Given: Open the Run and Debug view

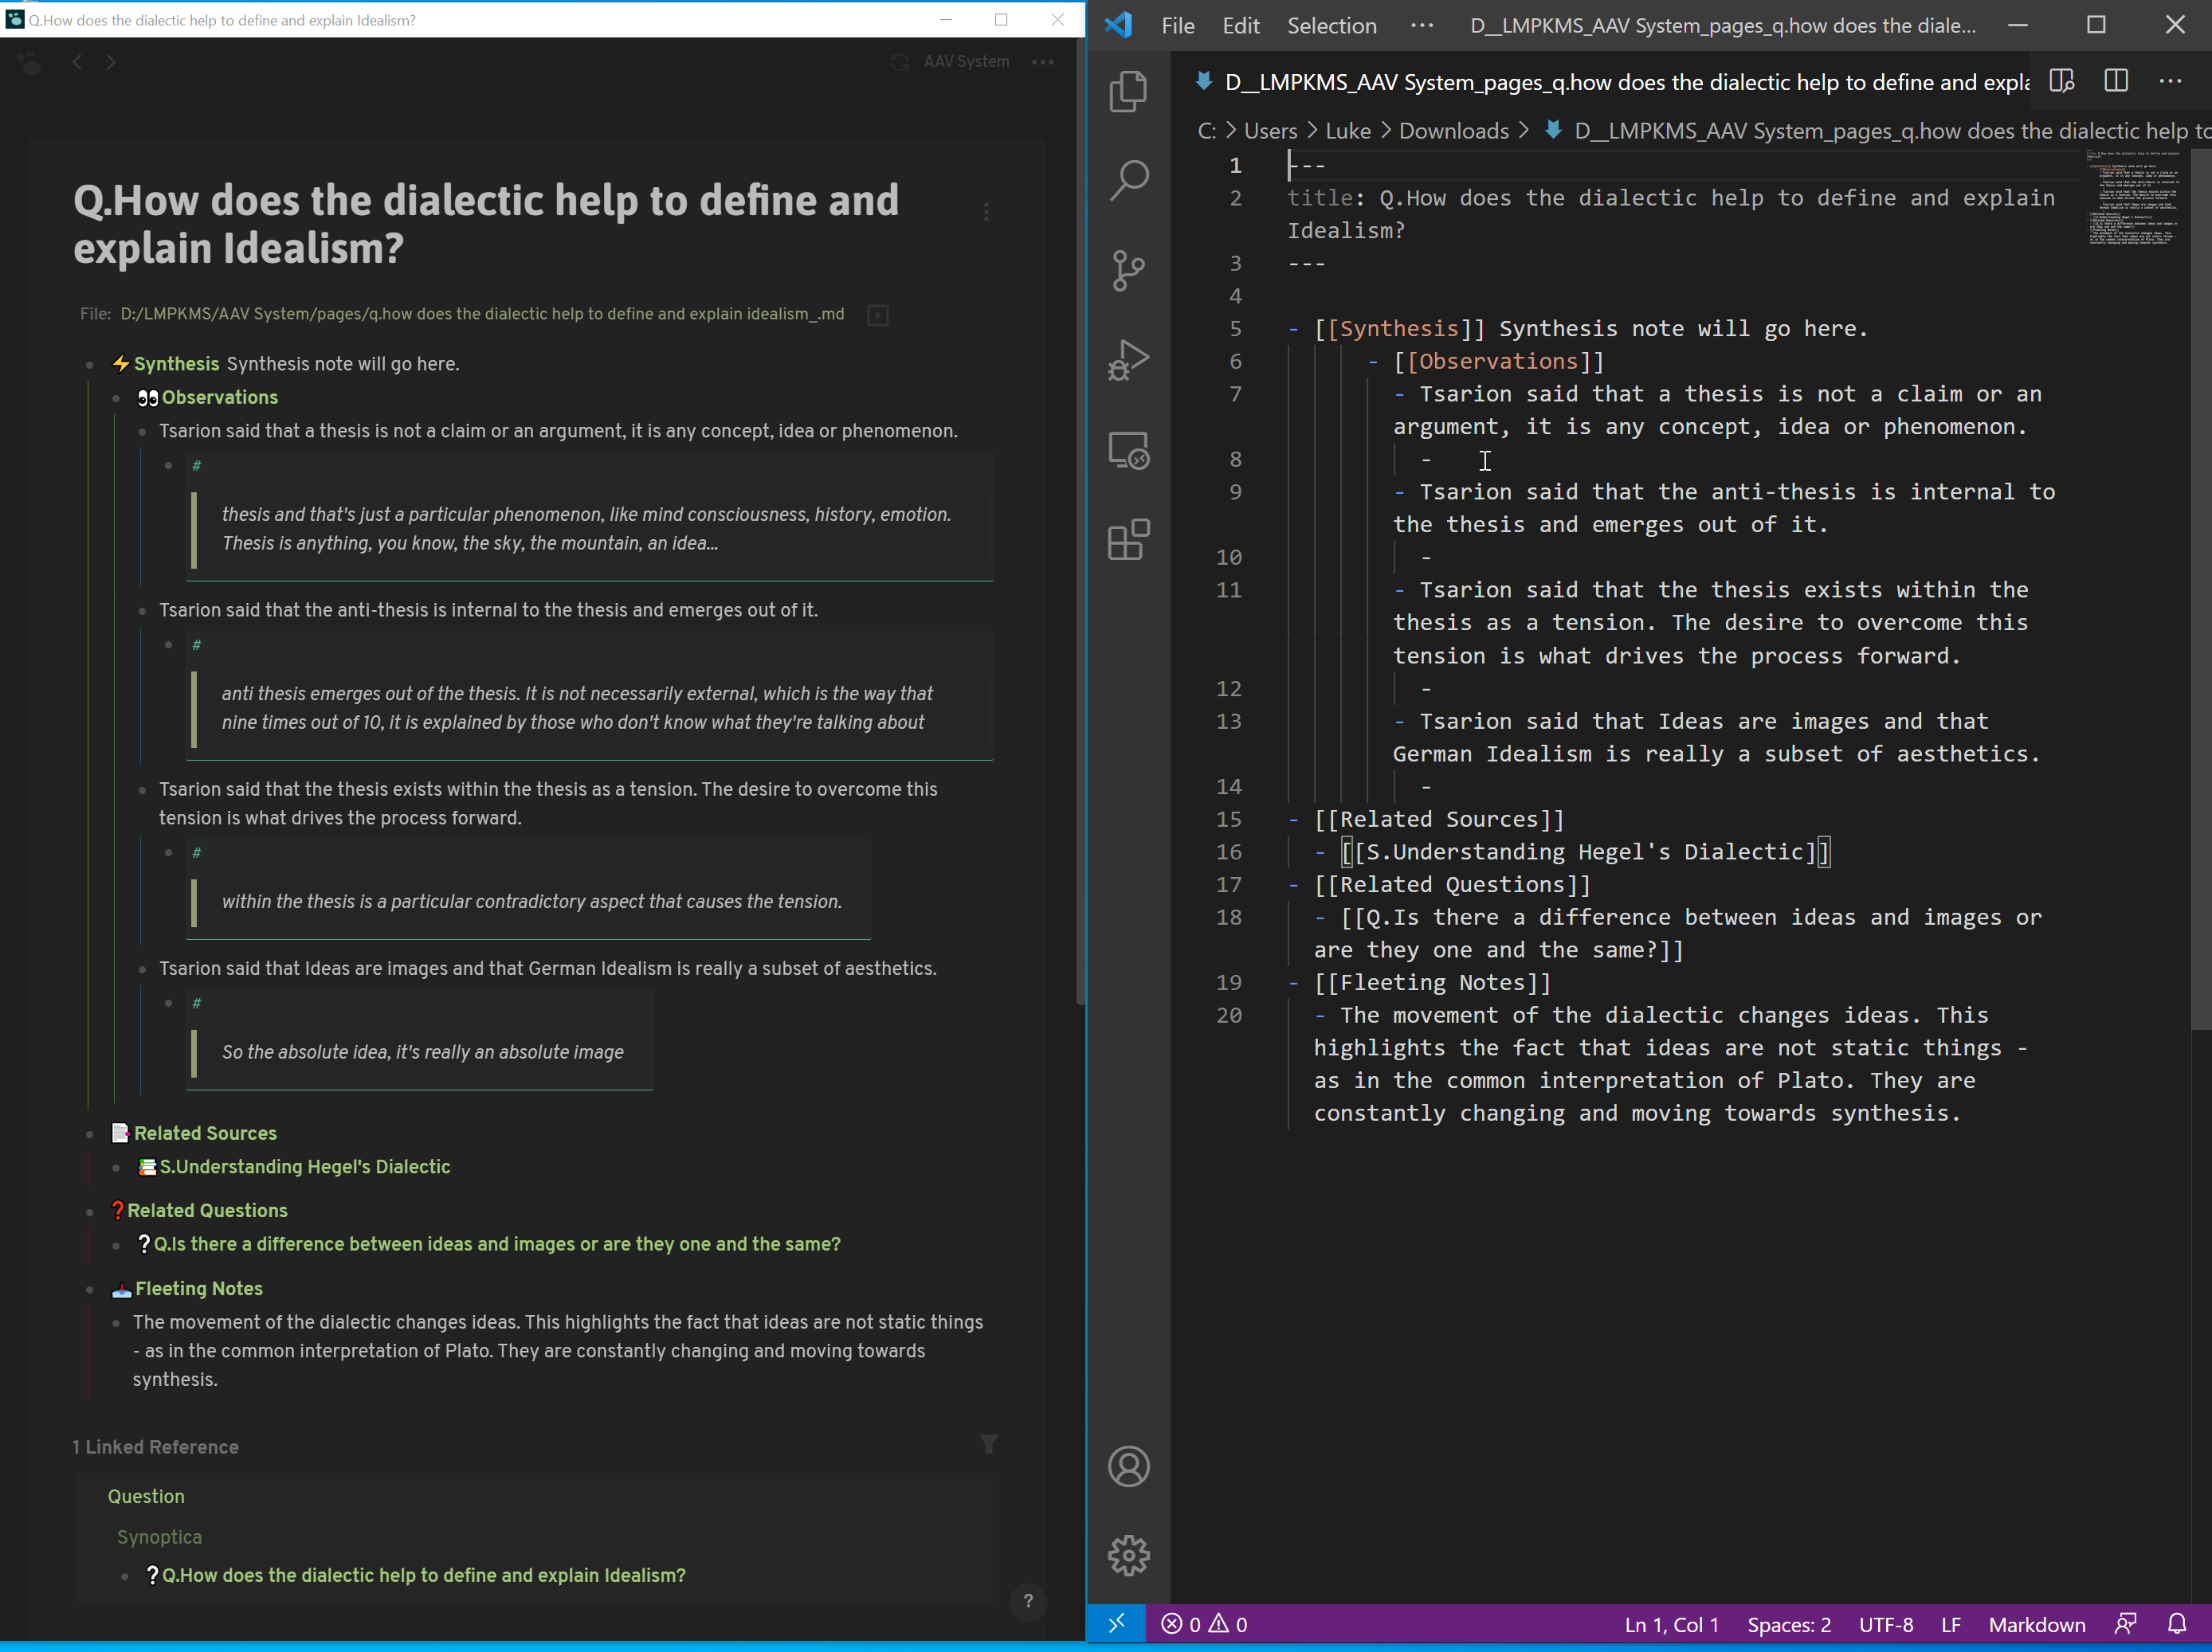Looking at the screenshot, I should click(1128, 361).
